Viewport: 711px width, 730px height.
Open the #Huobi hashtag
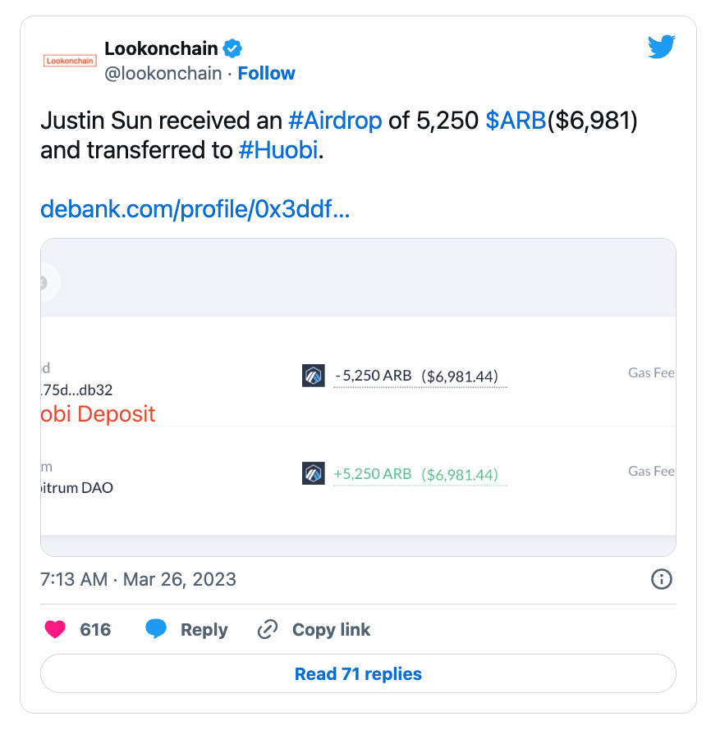click(x=278, y=152)
